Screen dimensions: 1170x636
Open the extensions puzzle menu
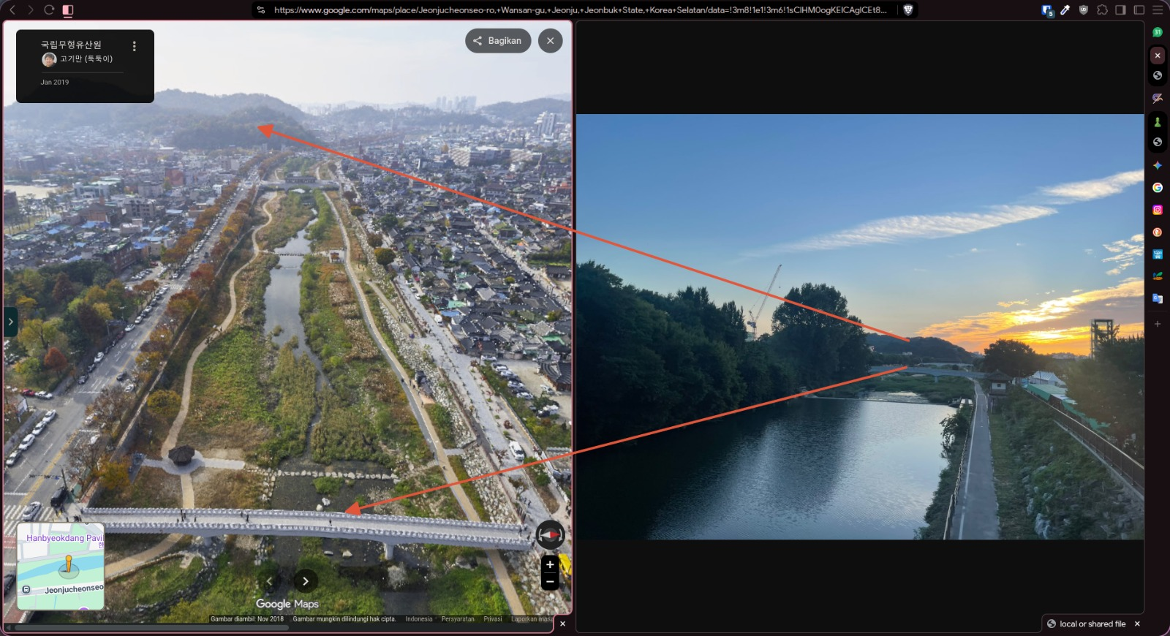point(1102,10)
